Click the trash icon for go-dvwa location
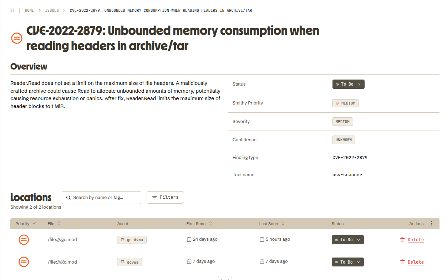 [x=402, y=240]
